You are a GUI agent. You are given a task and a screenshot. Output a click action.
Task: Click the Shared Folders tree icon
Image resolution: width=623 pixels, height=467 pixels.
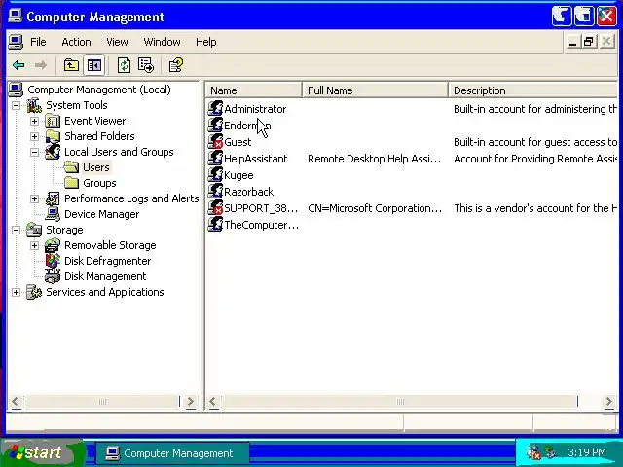(x=53, y=136)
